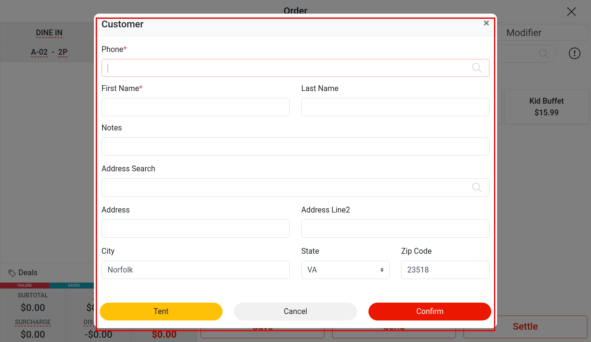Open the State dropdown showing VA
The width and height of the screenshot is (591, 342).
[x=345, y=270]
